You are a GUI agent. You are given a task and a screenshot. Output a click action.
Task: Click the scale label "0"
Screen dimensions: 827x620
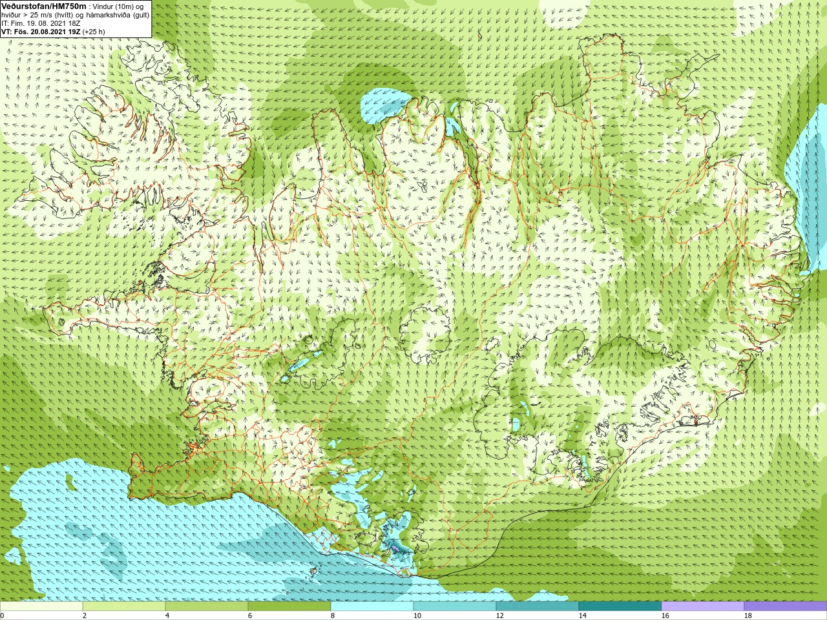tap(2, 615)
